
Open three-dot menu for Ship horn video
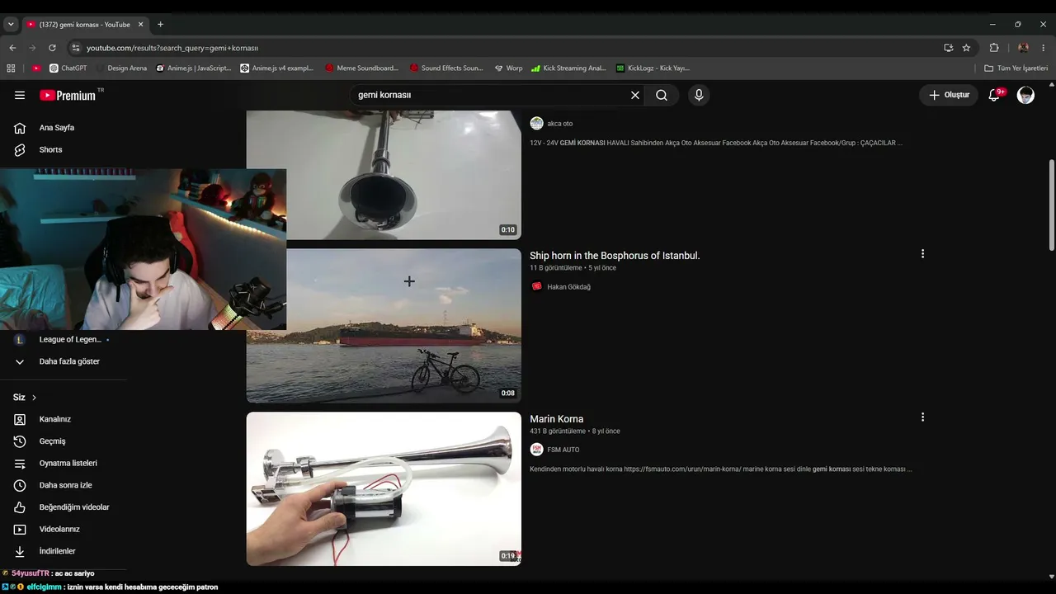[922, 254]
